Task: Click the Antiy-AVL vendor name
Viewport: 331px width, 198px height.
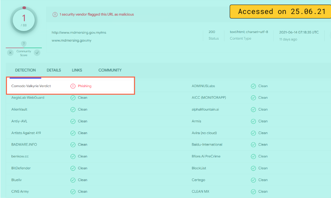Action: click(x=19, y=121)
